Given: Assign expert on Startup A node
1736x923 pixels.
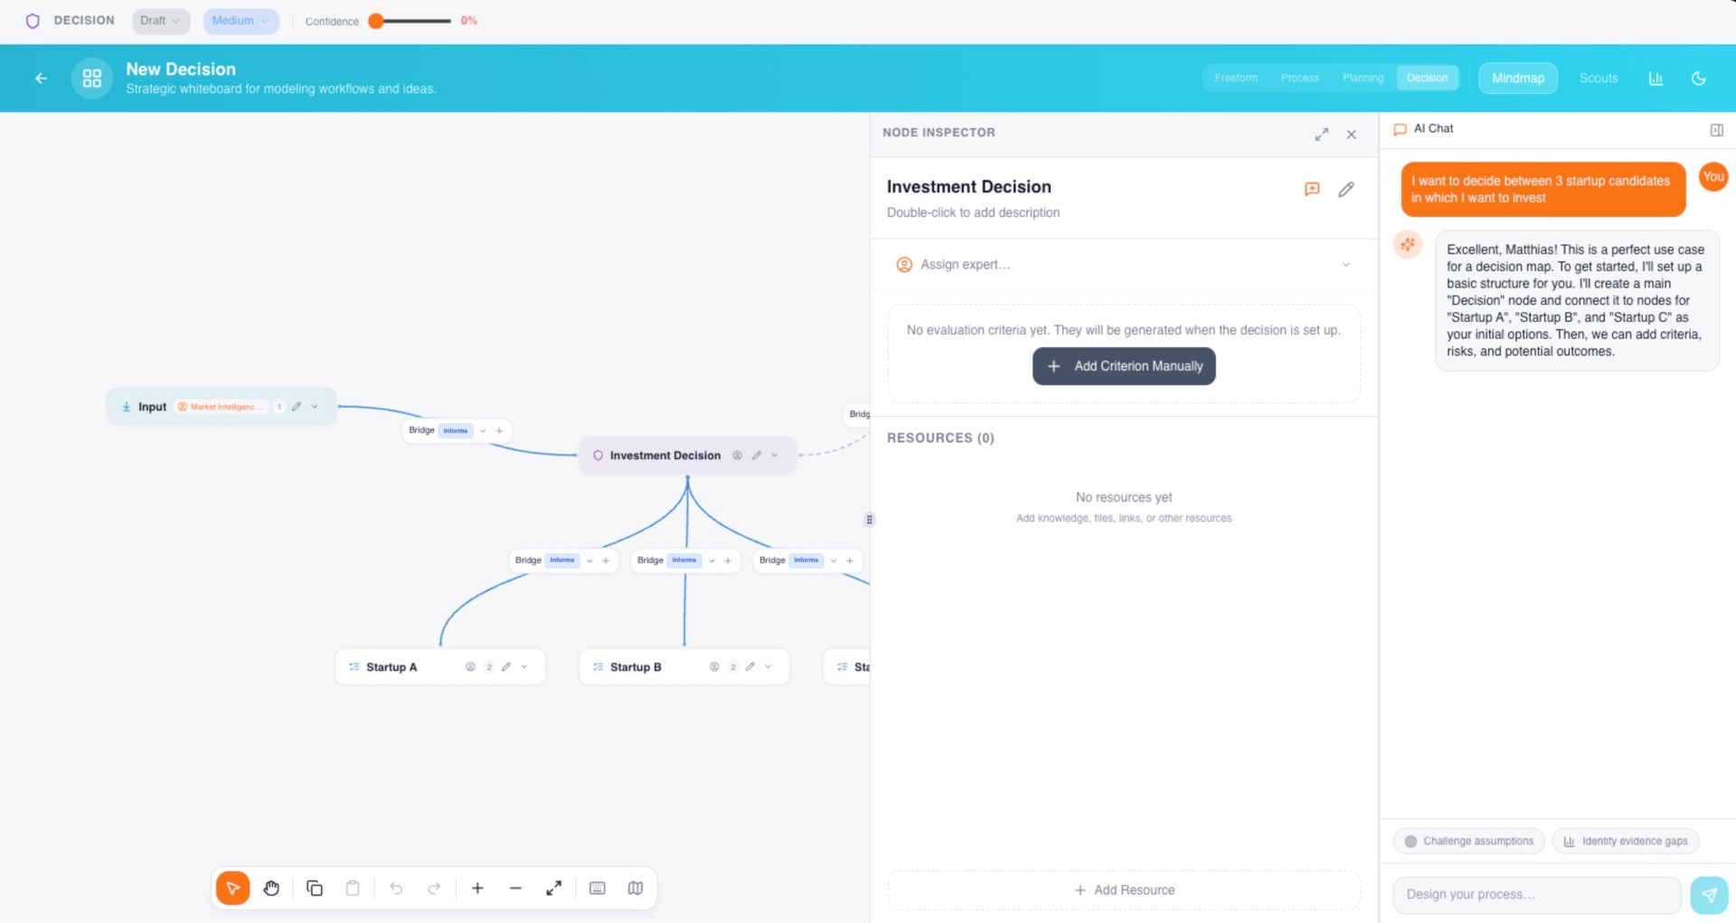Looking at the screenshot, I should coord(470,667).
